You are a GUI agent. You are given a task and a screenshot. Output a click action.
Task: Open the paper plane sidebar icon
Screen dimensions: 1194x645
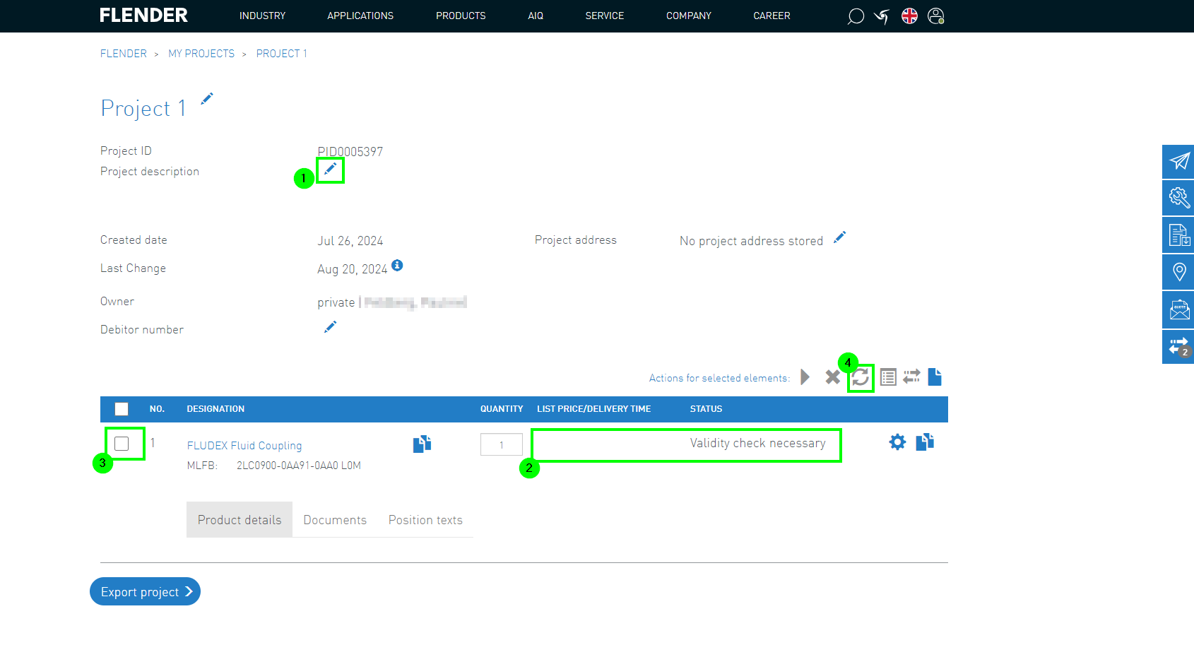click(x=1178, y=162)
